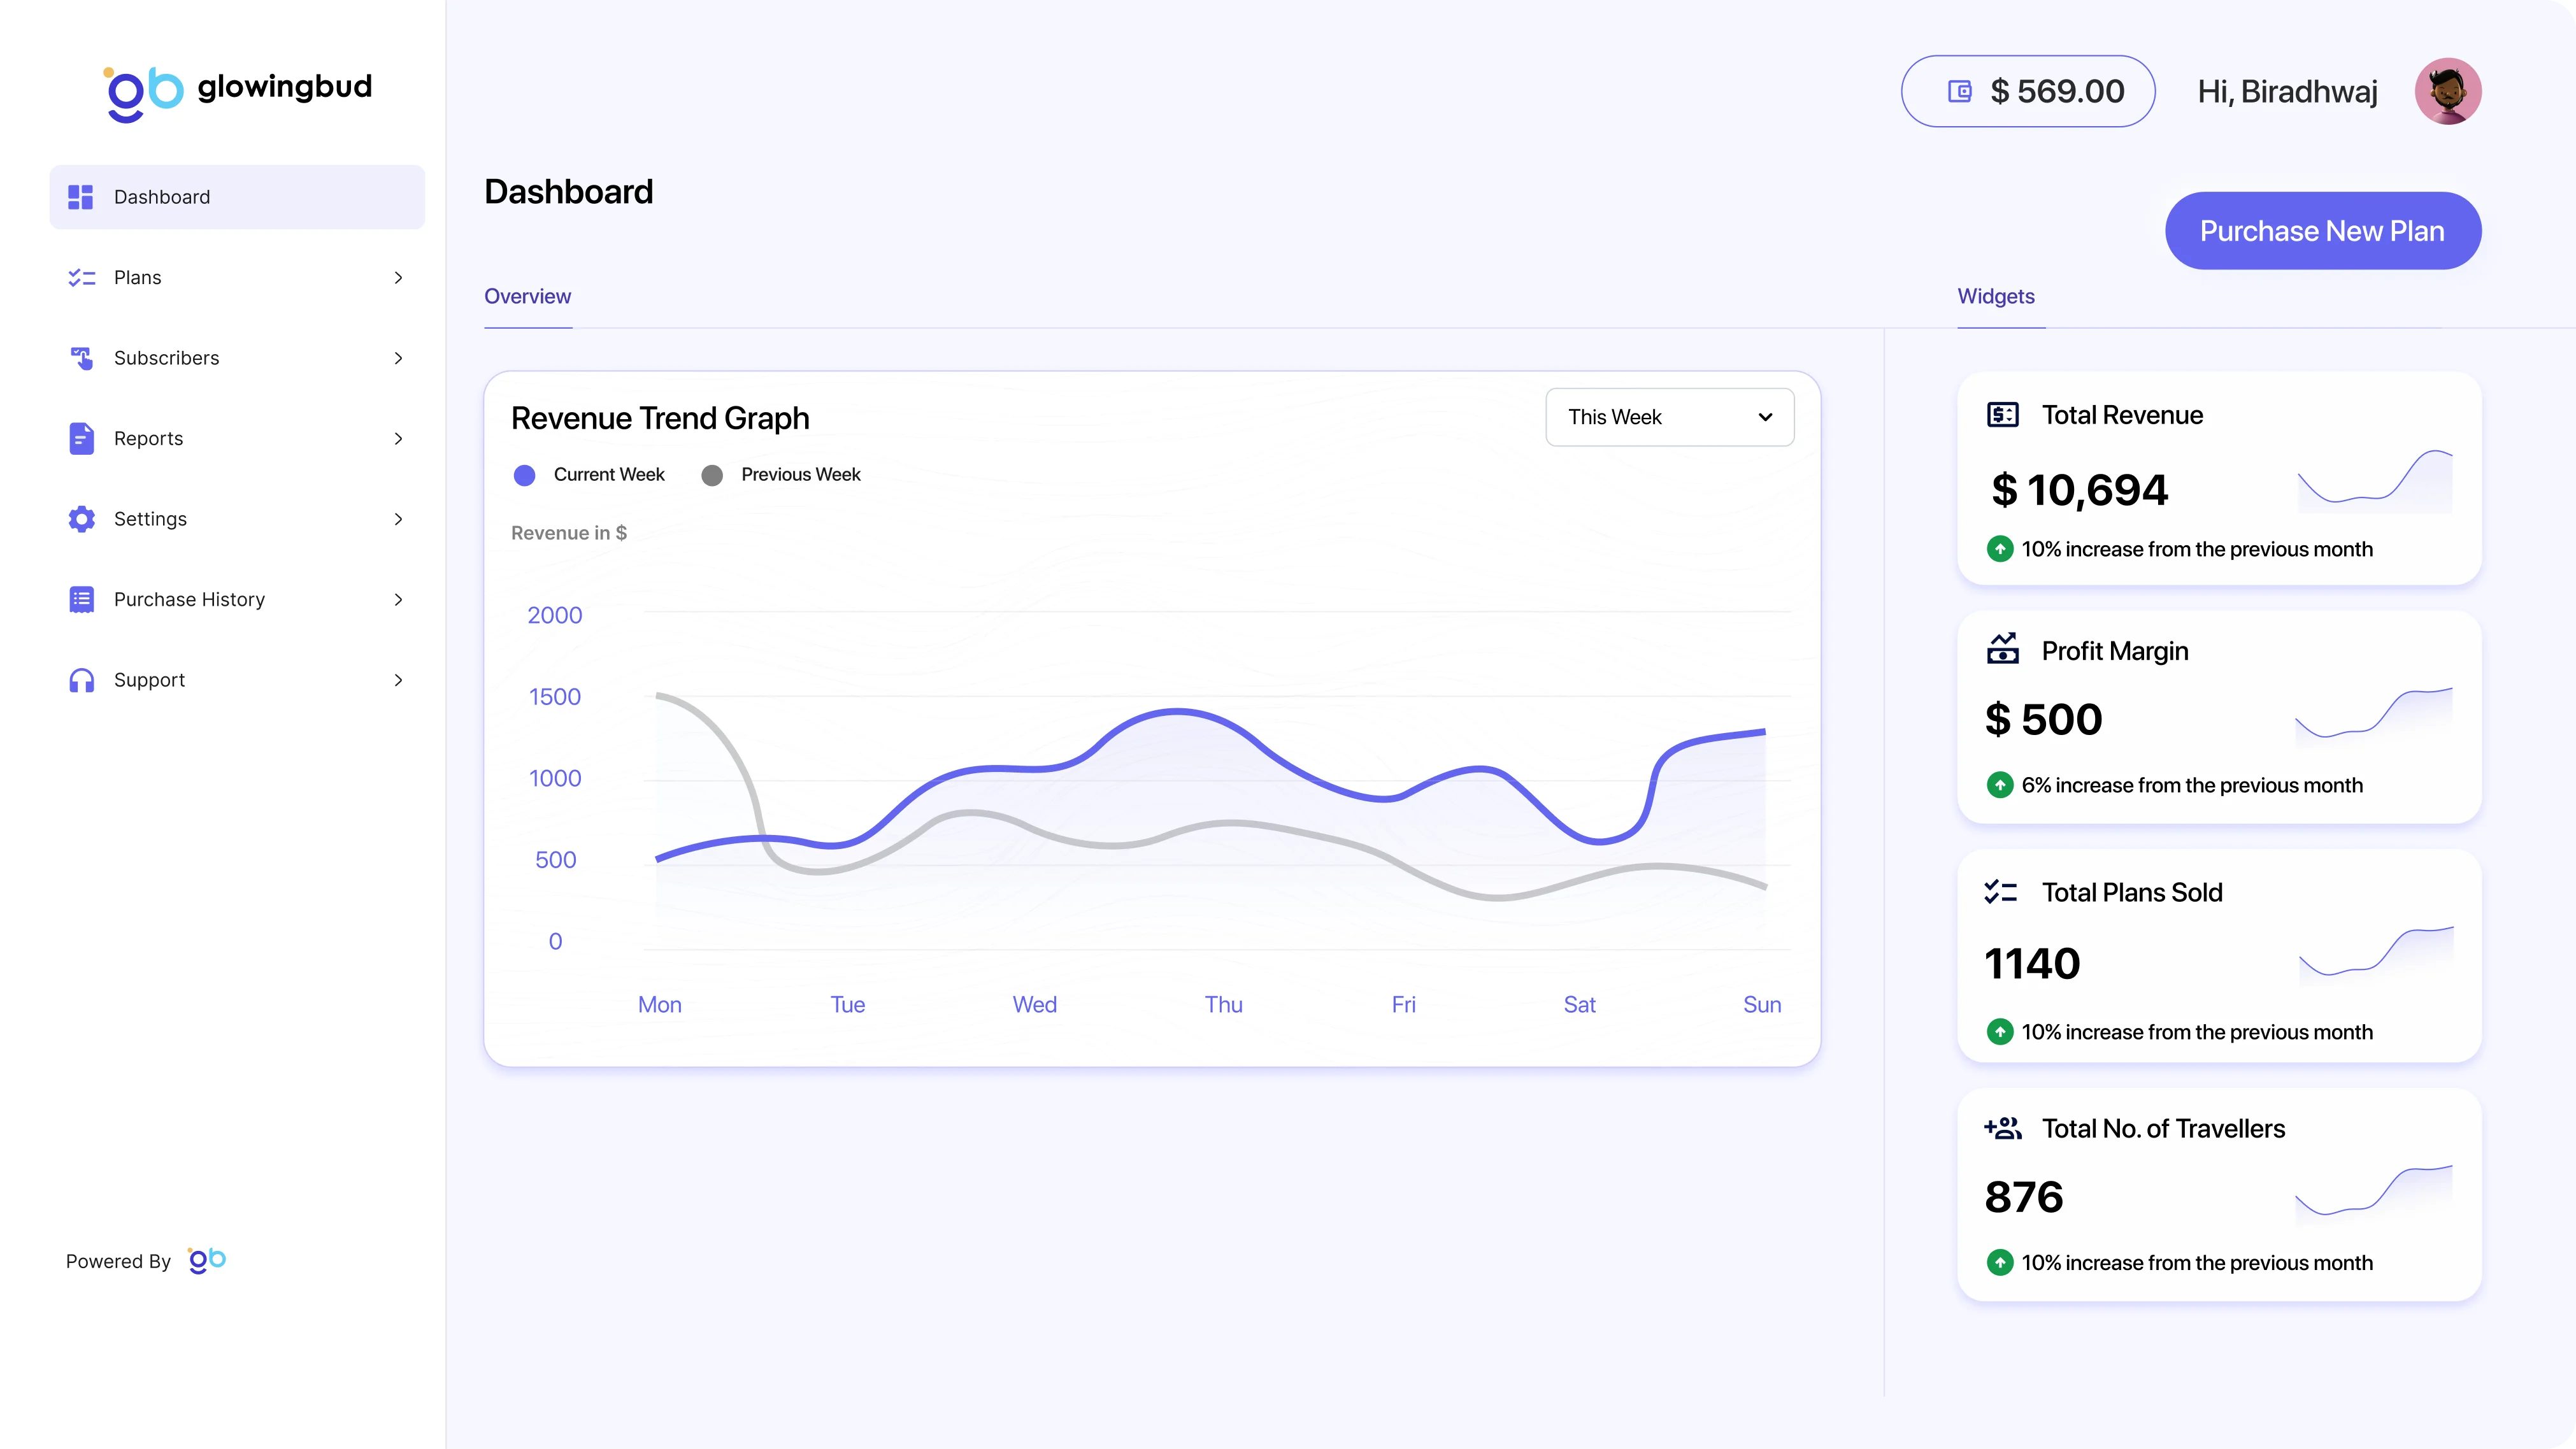
Task: Toggle Current Week legend dot
Action: point(524,475)
